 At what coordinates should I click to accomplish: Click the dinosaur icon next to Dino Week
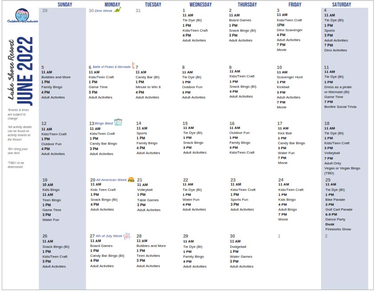click(118, 10)
